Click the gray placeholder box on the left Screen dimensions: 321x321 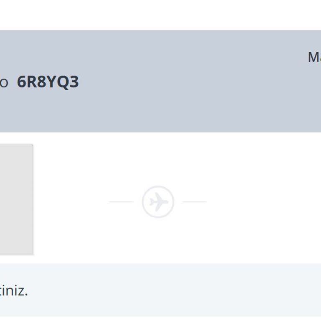(x=16, y=199)
